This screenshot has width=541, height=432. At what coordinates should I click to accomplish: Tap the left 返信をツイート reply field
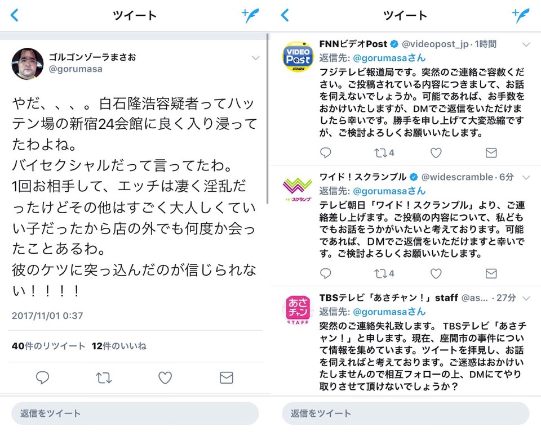135,413
